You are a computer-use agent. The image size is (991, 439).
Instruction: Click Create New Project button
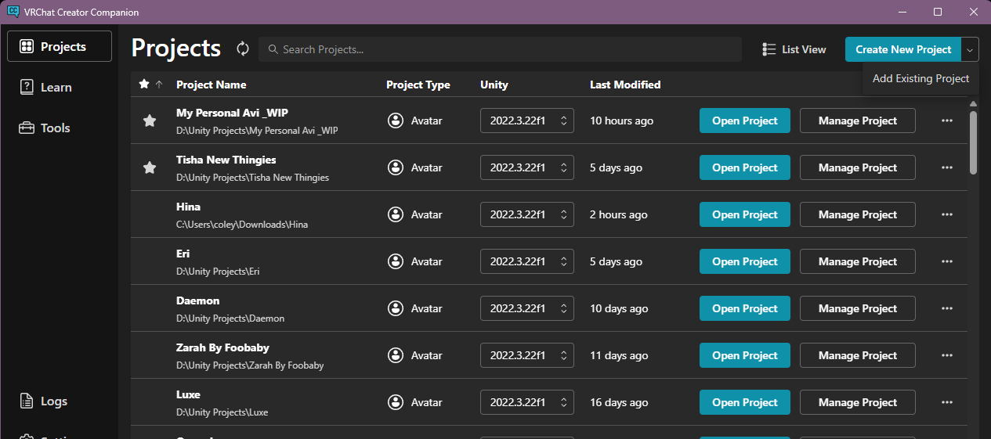[x=903, y=49]
